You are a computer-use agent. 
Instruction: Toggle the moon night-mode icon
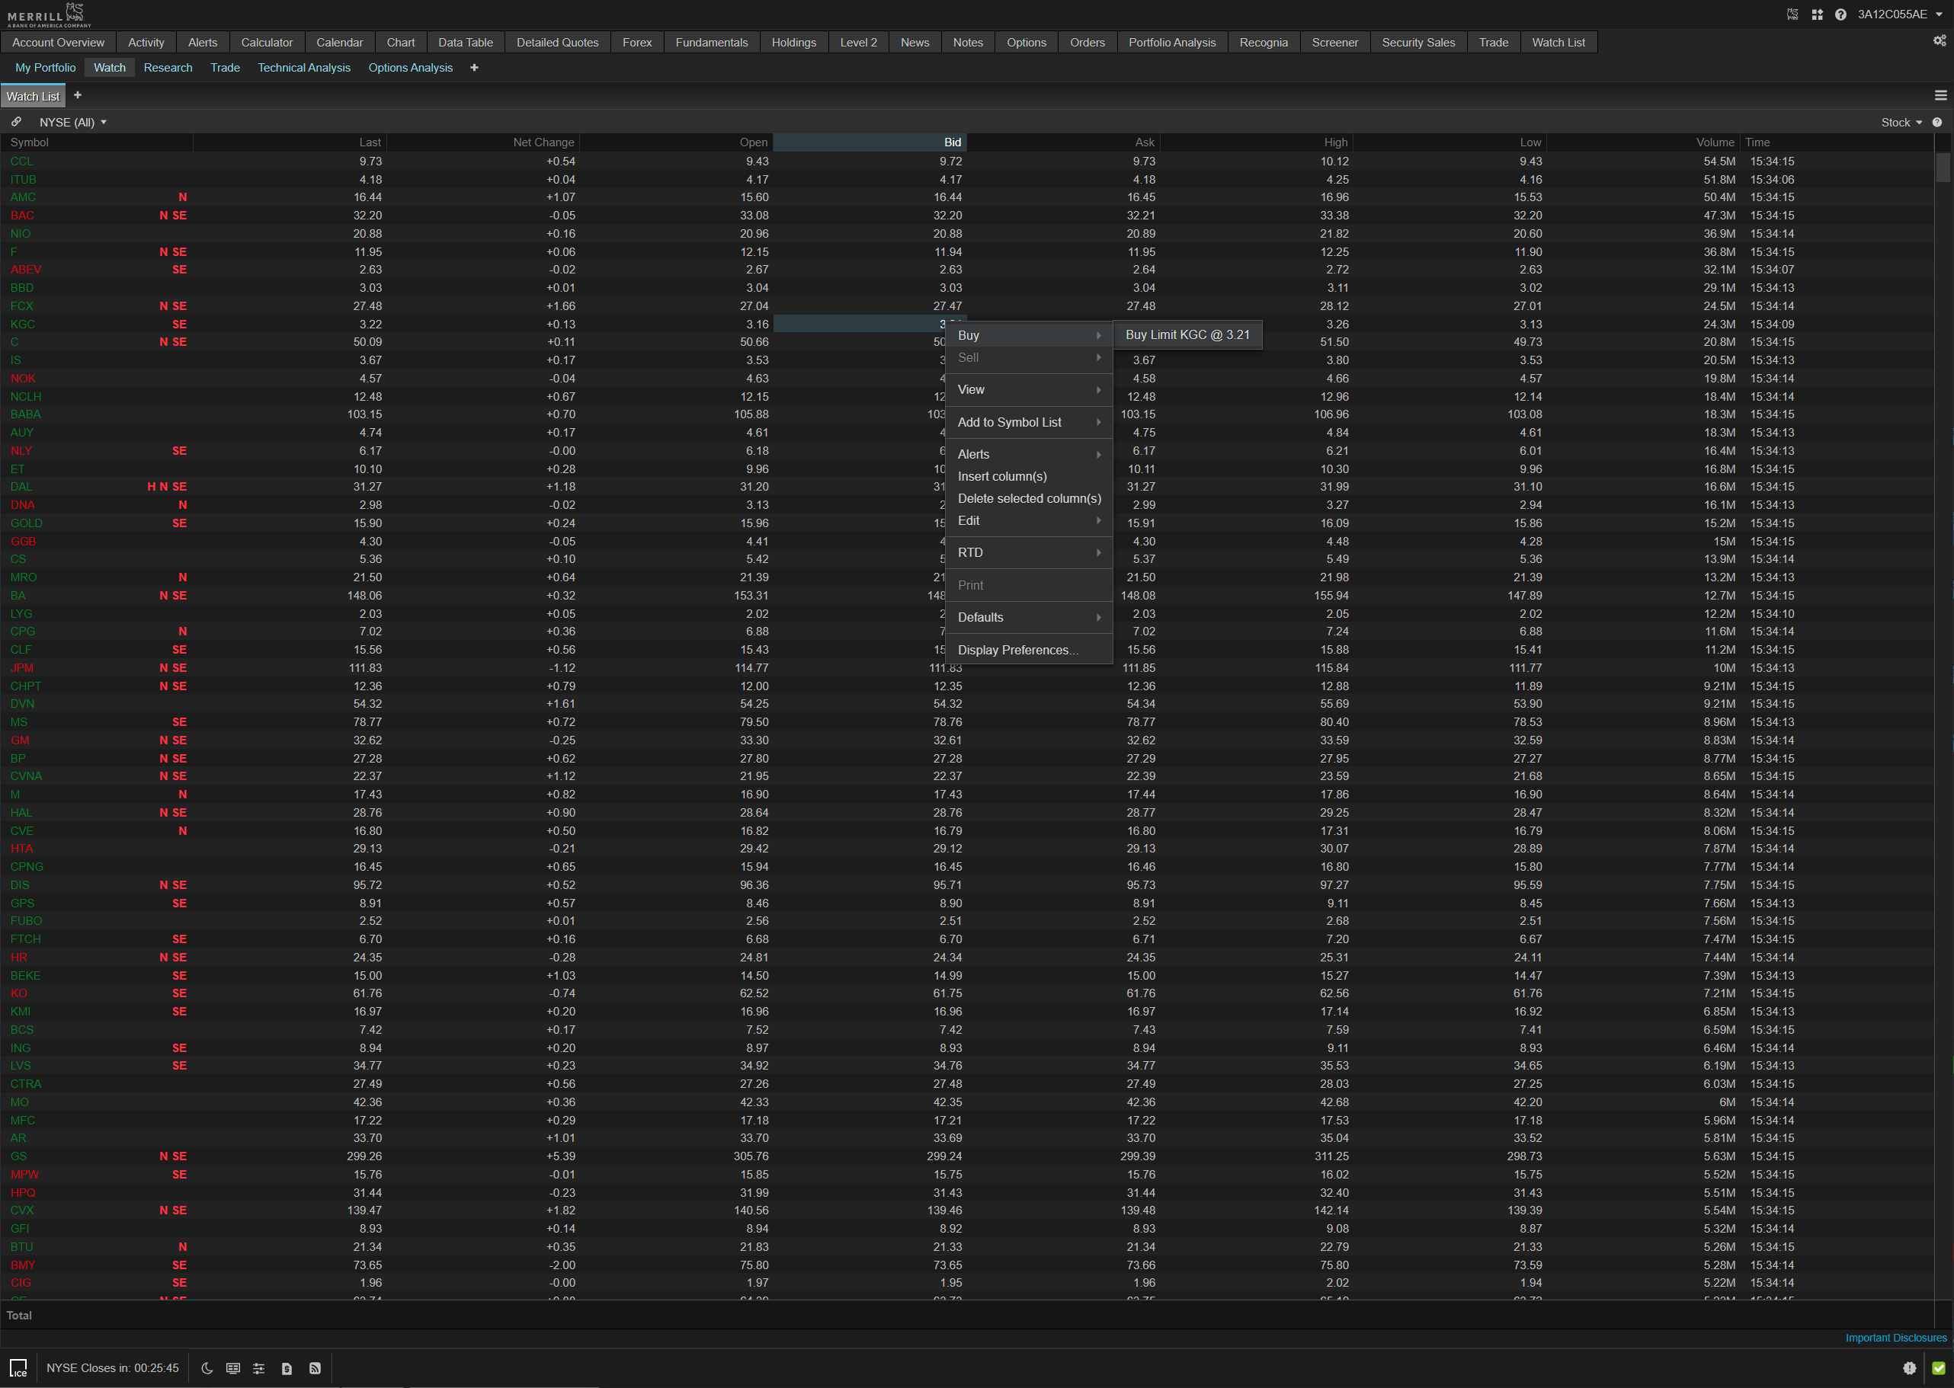tap(207, 1368)
